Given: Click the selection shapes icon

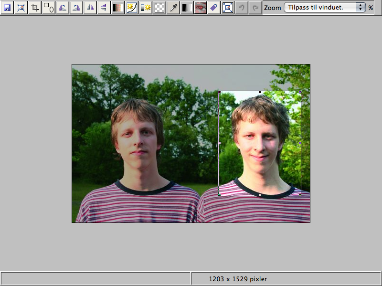Looking at the screenshot, I should pos(49,8).
